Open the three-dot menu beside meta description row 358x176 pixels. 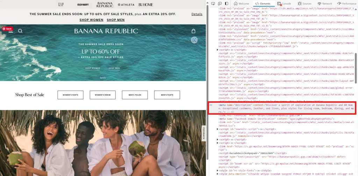(211, 105)
